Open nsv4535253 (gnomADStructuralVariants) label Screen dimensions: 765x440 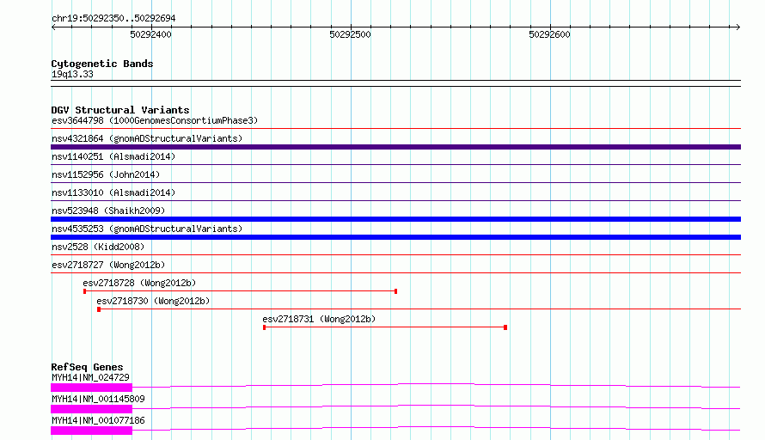(147, 229)
